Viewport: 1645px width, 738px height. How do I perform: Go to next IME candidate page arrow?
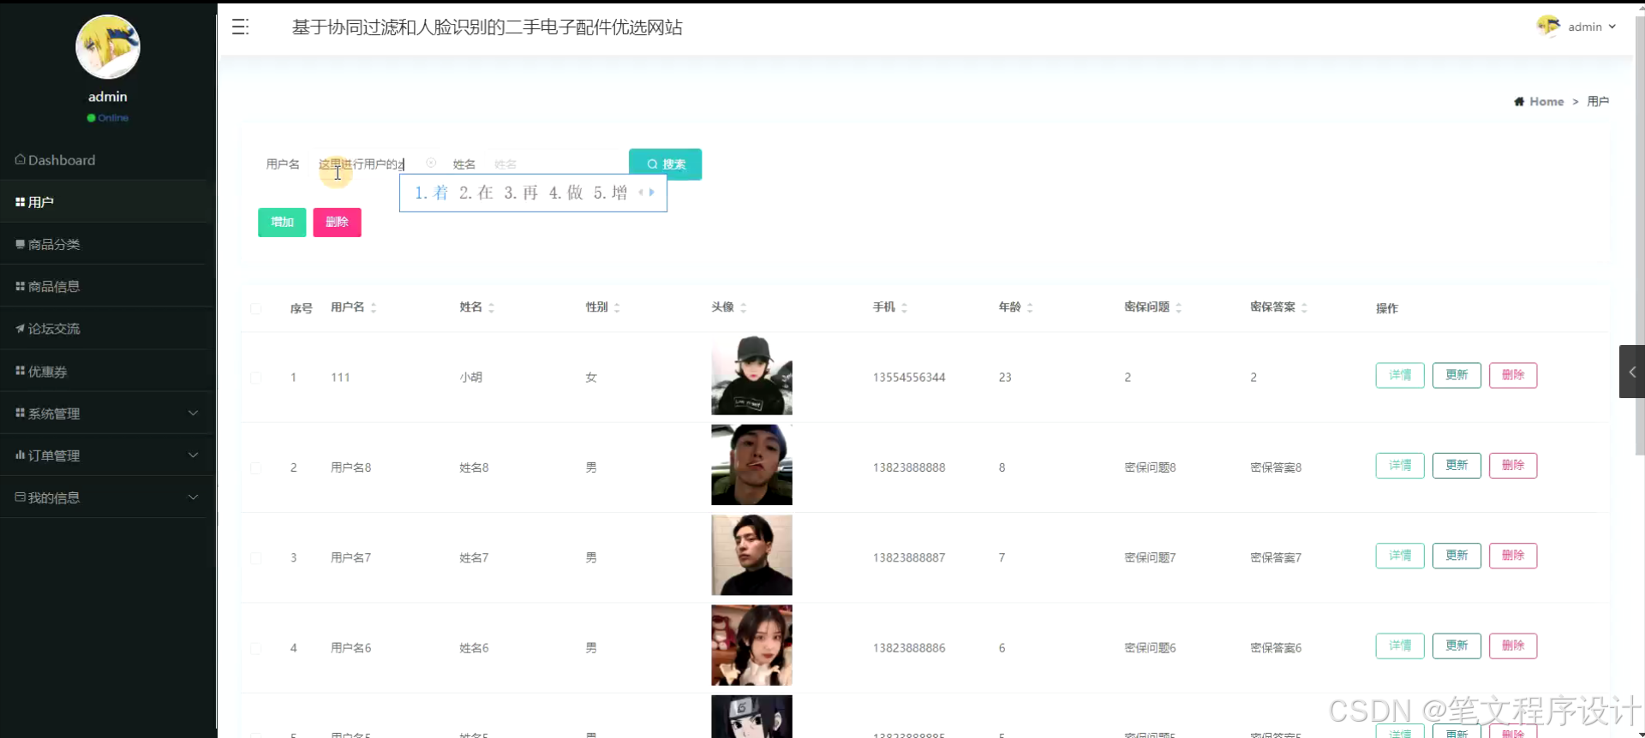click(652, 193)
